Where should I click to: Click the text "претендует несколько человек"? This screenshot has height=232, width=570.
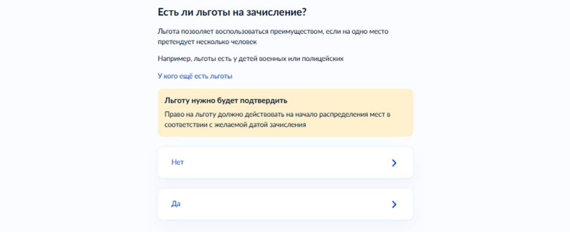[x=207, y=42]
